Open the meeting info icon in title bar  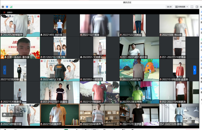click(3, 6)
